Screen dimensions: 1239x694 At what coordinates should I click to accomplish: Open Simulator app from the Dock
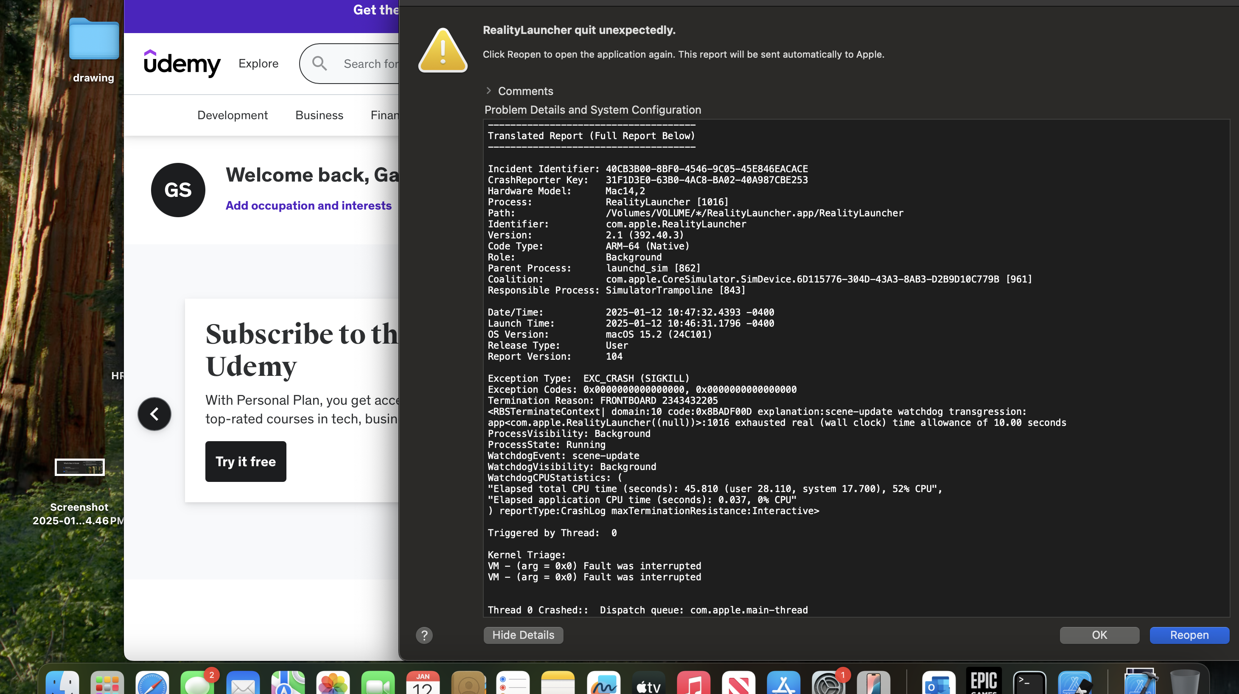point(1075,682)
